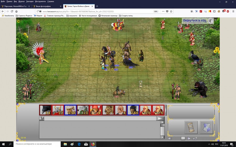Viewport: 236px width, 147px height.
Task: Click the chat users icon left of input
Action: (41, 118)
